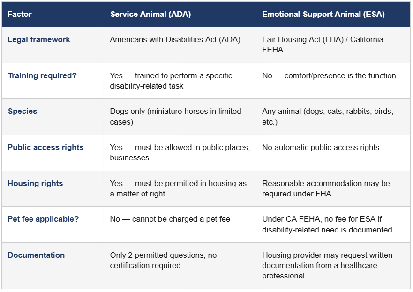Select the "Public access rights" row label
The width and height of the screenshot is (413, 292).
(45, 148)
